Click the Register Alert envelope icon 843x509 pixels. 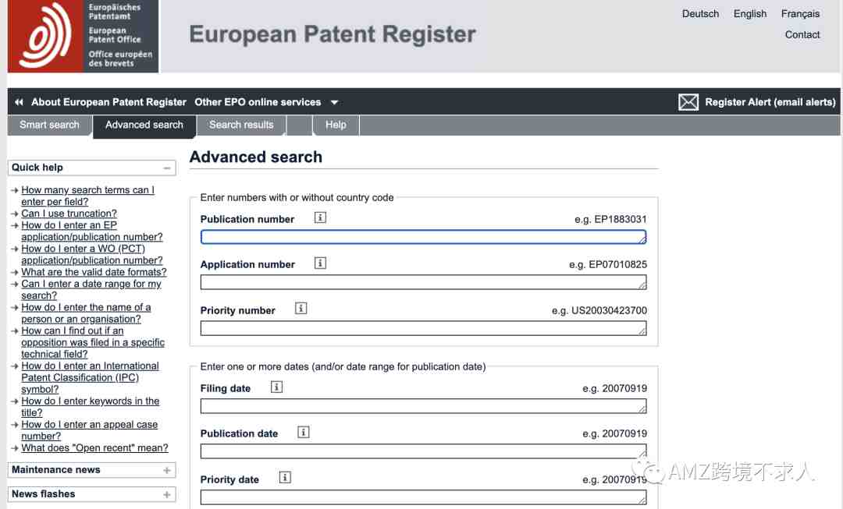(x=688, y=102)
